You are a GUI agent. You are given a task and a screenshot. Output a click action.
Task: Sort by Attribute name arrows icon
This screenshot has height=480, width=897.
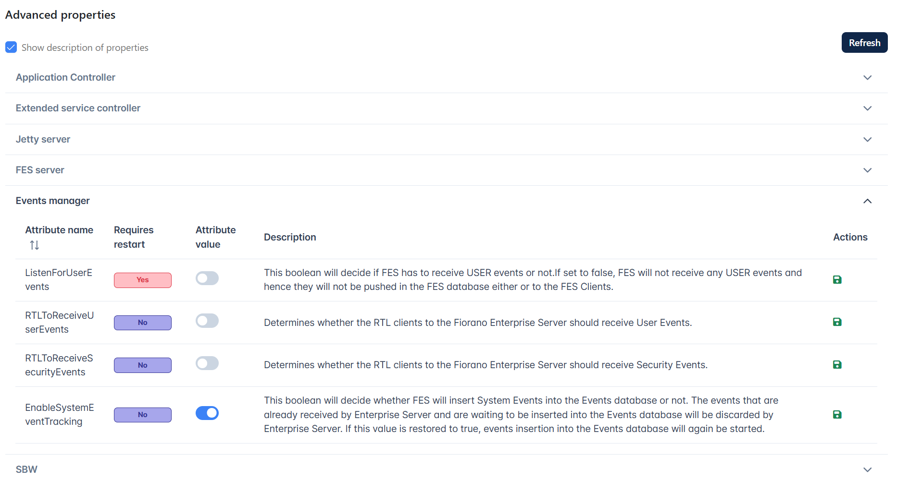coord(35,245)
